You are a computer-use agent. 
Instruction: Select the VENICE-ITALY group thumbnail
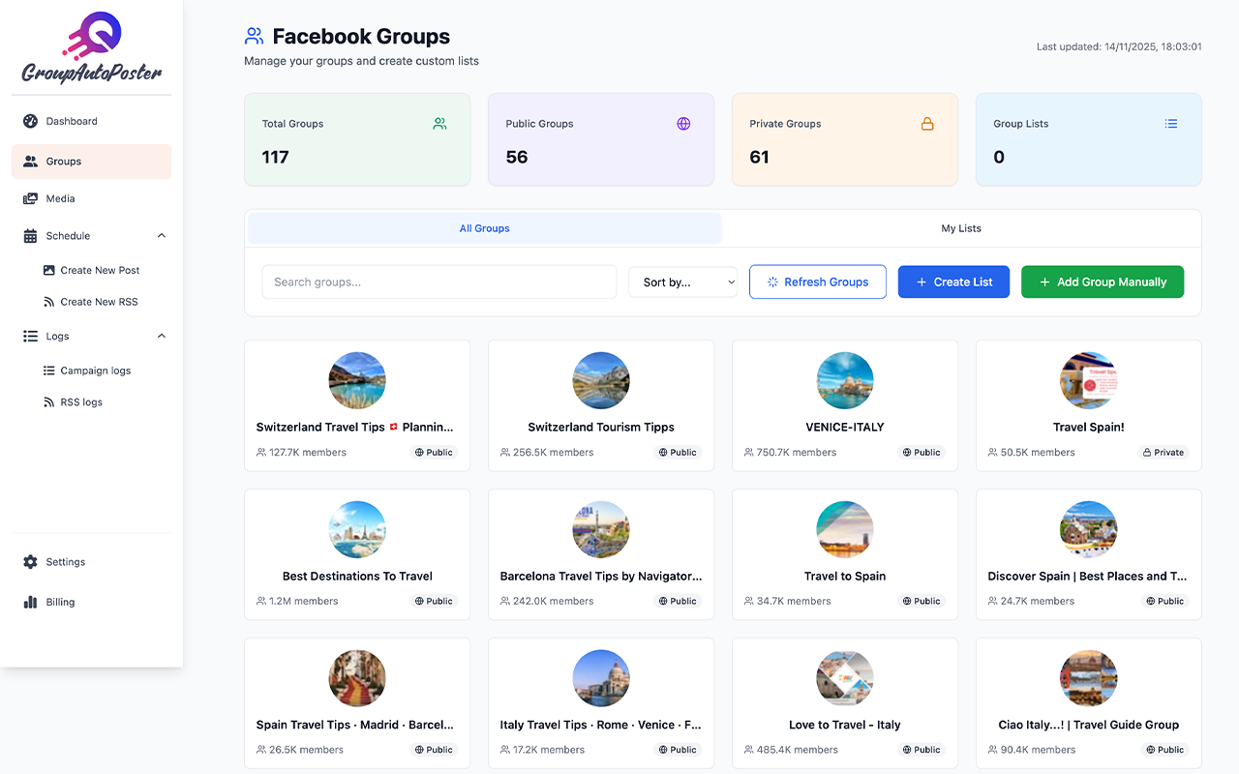[x=845, y=380]
